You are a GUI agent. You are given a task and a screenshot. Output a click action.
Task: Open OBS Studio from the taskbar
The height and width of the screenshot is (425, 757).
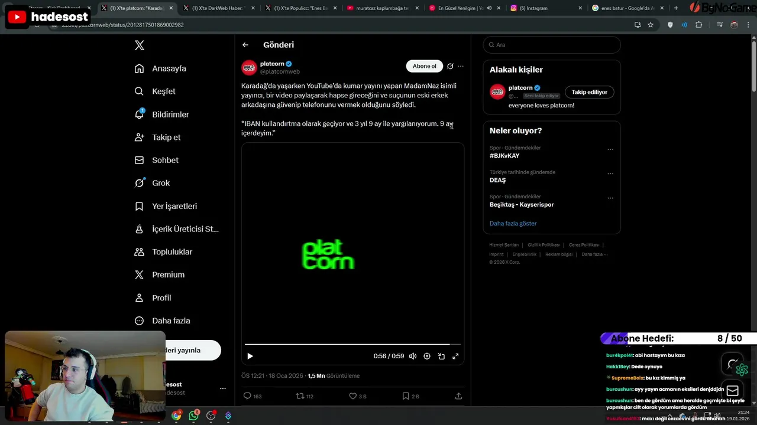click(211, 416)
